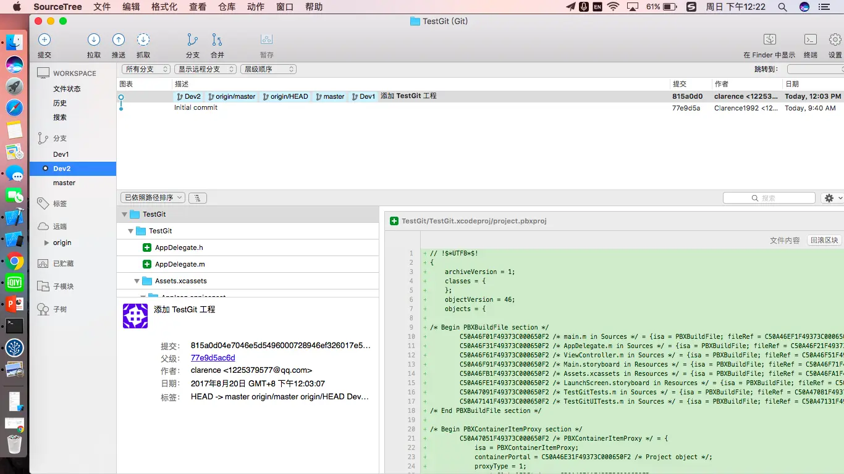The height and width of the screenshot is (474, 844).
Task: Click the Commit (提交) toolbar icon
Action: click(x=44, y=40)
